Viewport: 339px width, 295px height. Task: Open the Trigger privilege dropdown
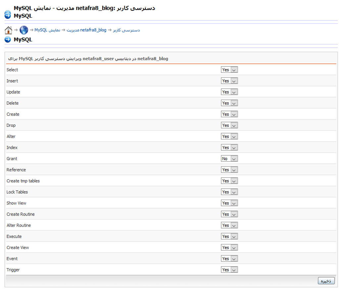(x=229, y=270)
